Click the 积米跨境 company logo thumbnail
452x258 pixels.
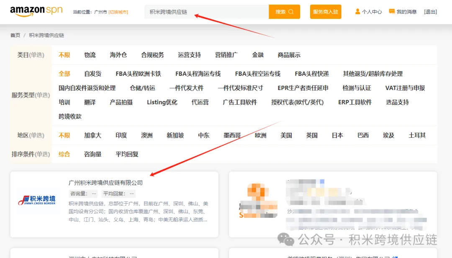click(x=36, y=201)
